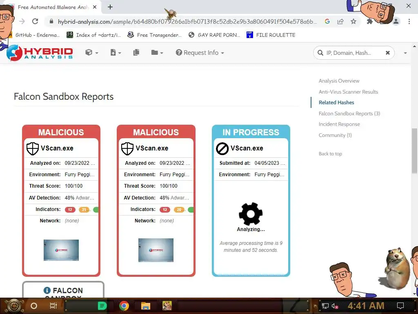Click red indicator badge 12 in the first card
The height and width of the screenshot is (314, 418).
tap(70, 210)
